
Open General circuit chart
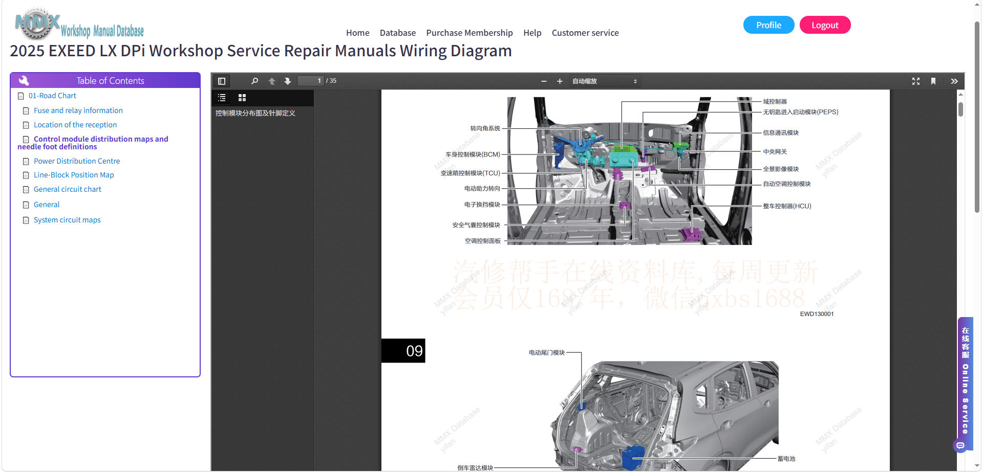point(68,189)
